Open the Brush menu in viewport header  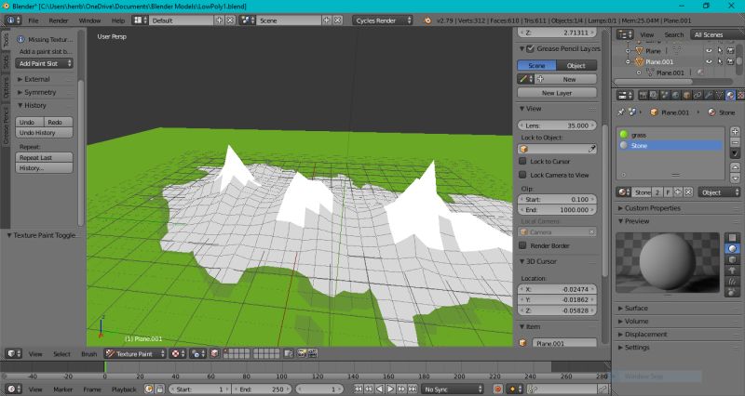click(88, 354)
